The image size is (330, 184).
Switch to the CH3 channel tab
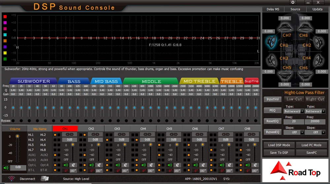(x=117, y=128)
